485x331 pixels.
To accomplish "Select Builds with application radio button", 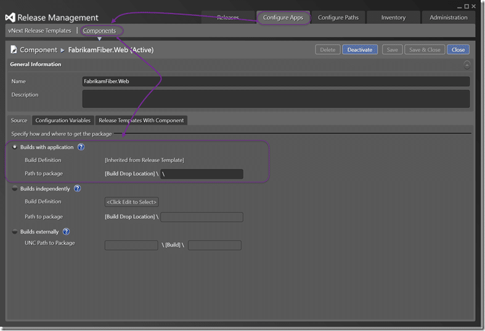I will click(15, 147).
